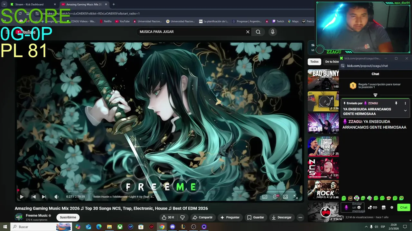412x231 pixels.
Task: Enter fullscreen in the video player
Action: click(295, 197)
